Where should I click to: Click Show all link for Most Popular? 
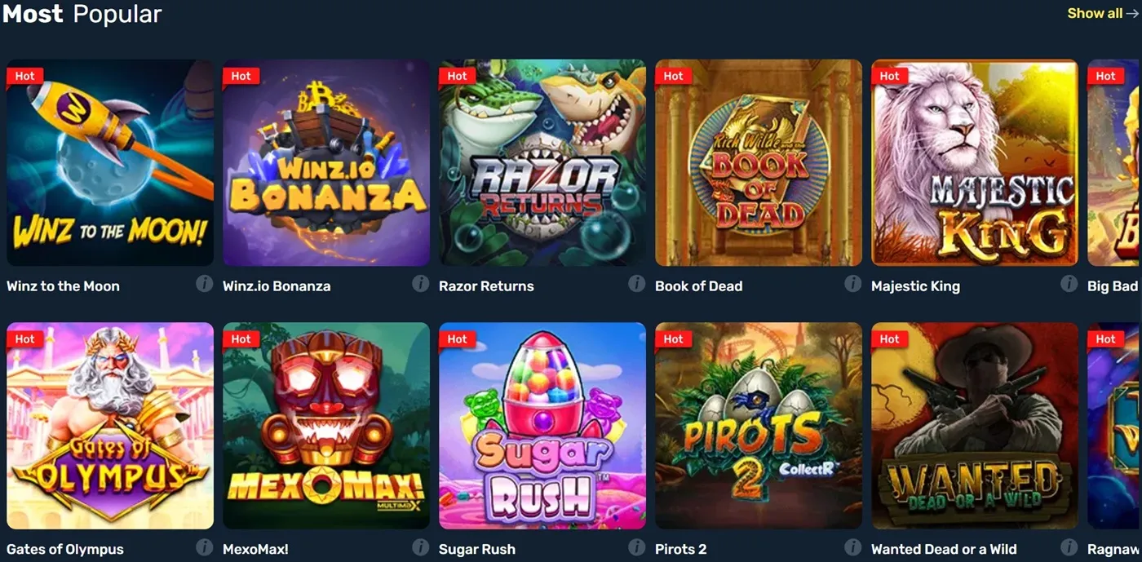click(x=1102, y=13)
